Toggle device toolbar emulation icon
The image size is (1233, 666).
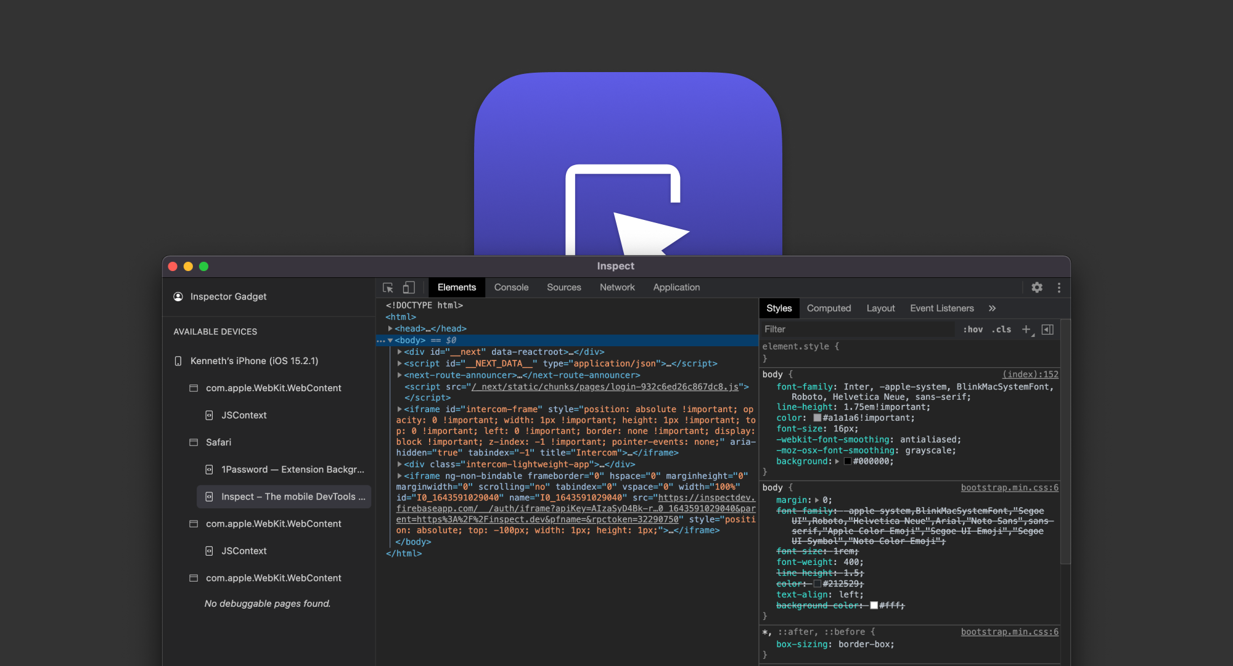click(409, 288)
